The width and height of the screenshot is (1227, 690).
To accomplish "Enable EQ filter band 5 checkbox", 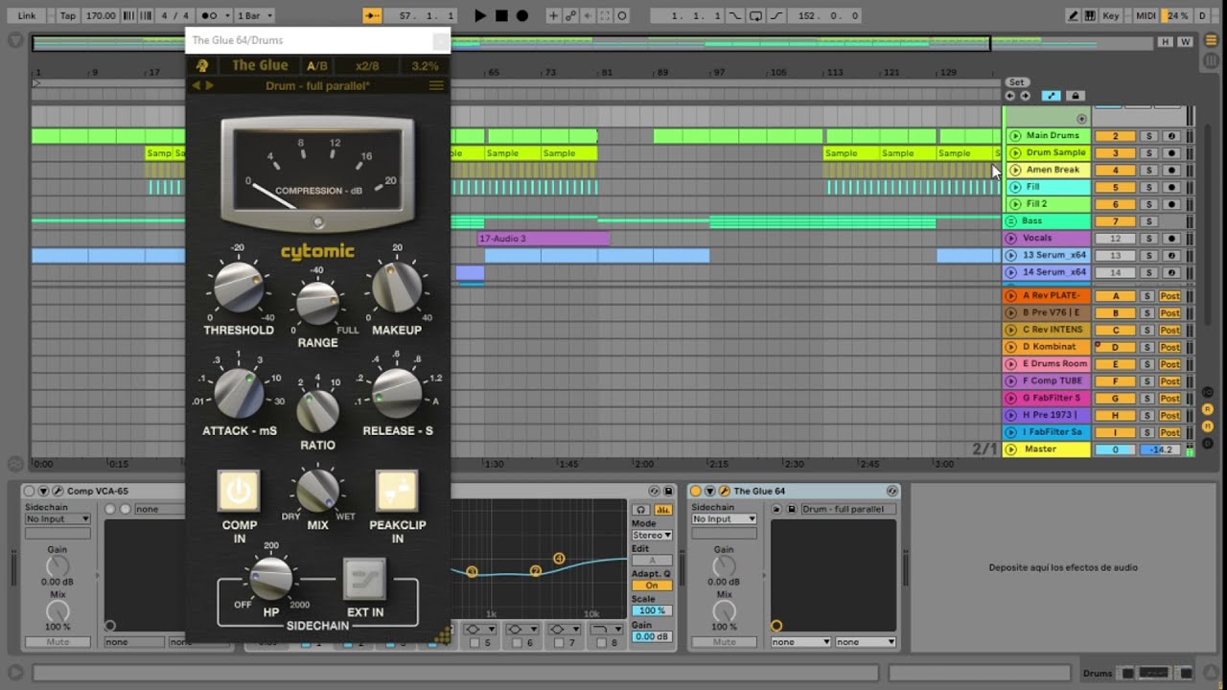I will [475, 643].
